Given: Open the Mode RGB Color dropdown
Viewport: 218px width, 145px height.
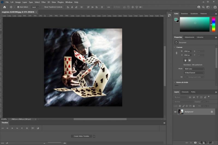Looking at the screenshot, I should (194, 69).
